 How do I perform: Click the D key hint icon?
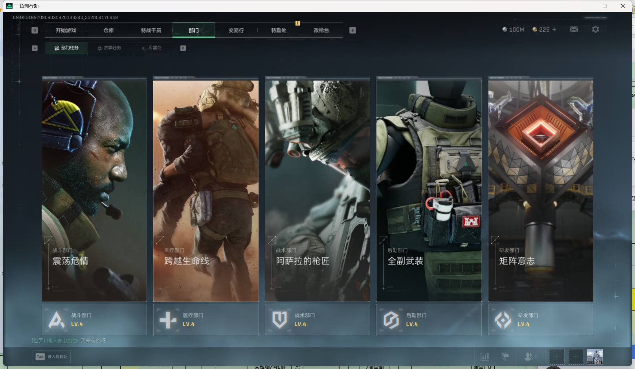183,48
